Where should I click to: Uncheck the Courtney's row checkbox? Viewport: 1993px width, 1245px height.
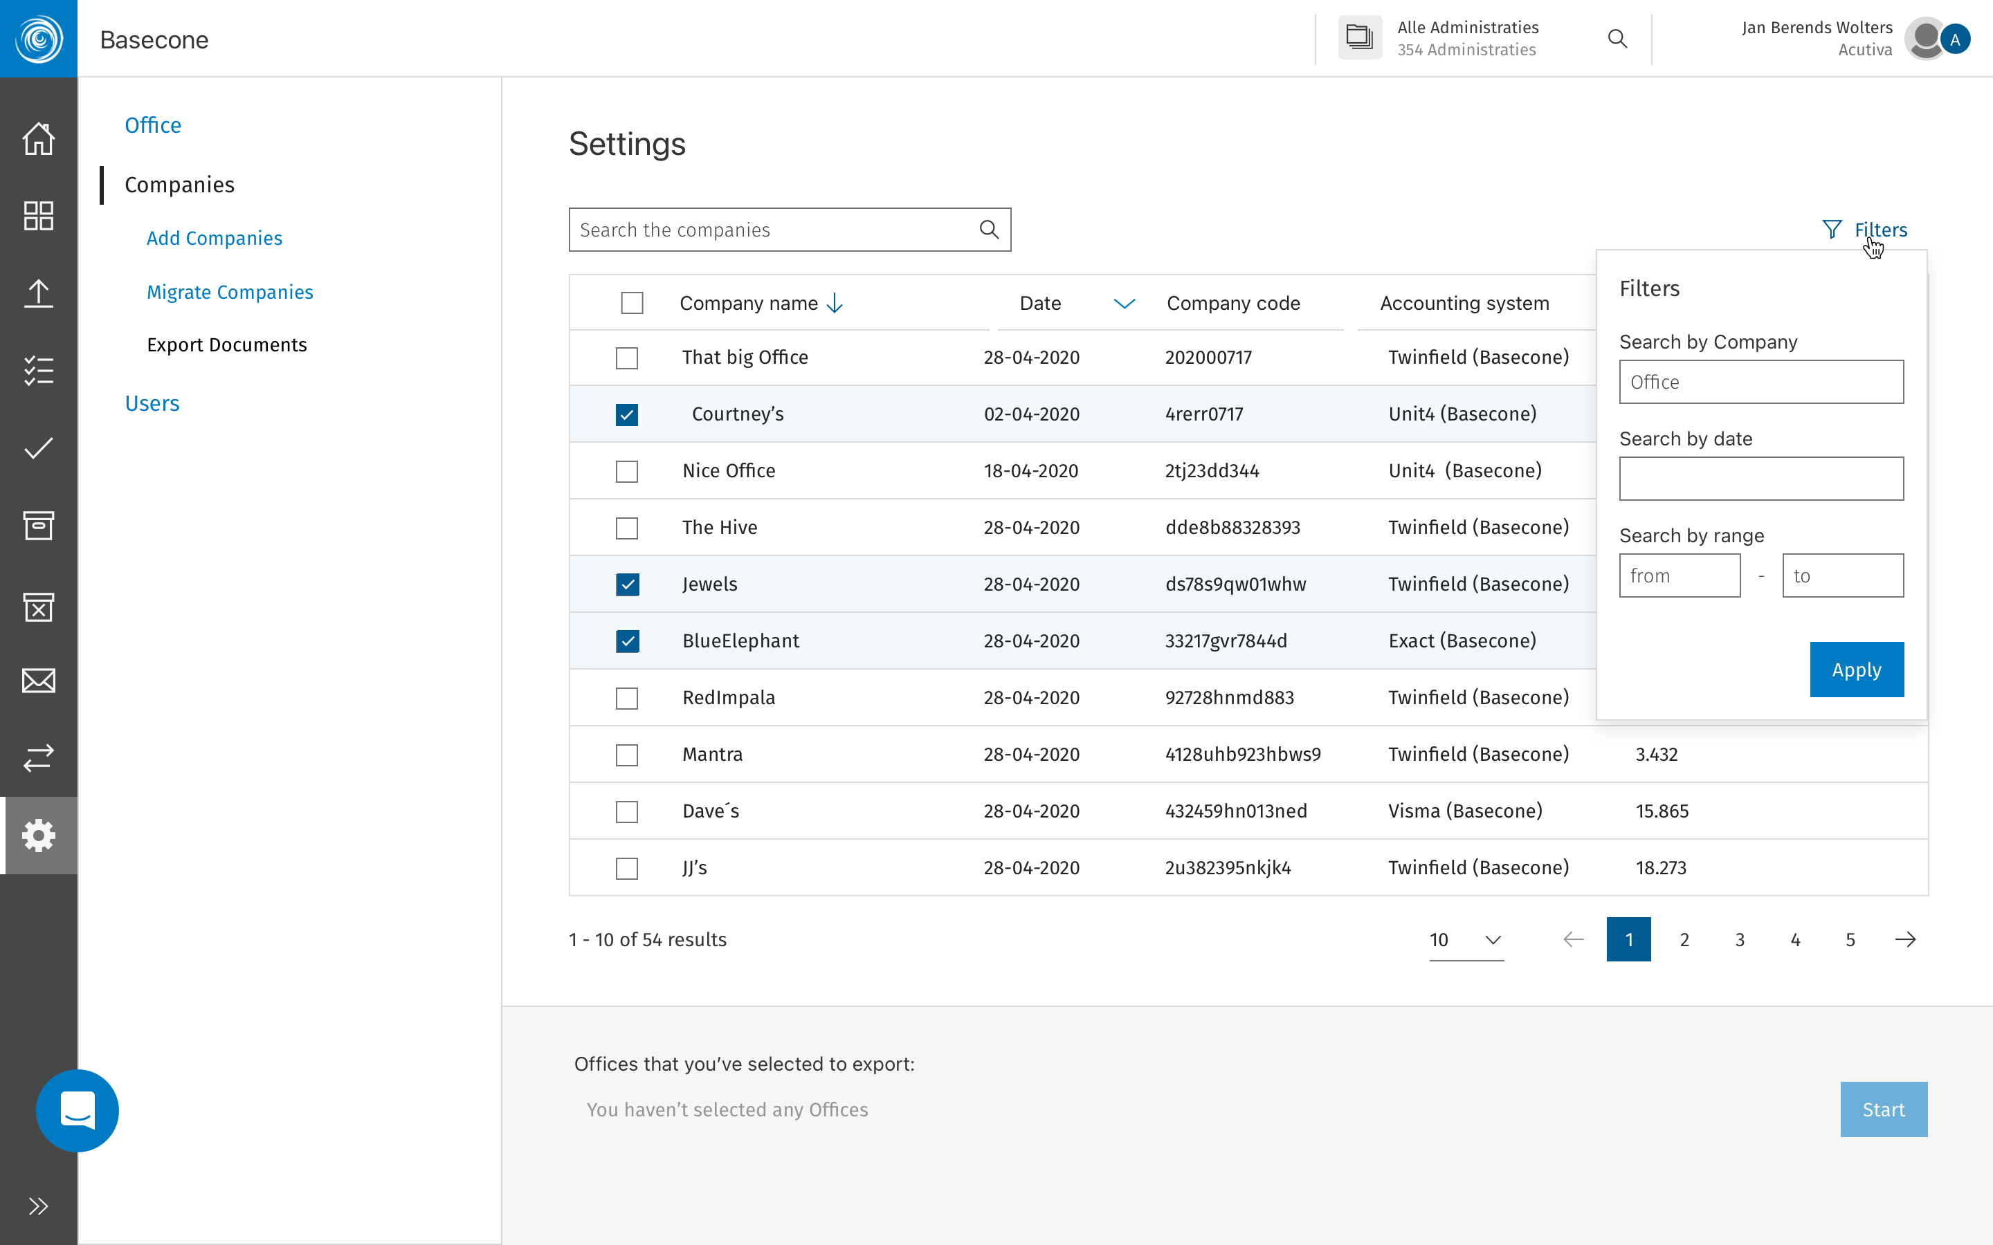tap(627, 414)
